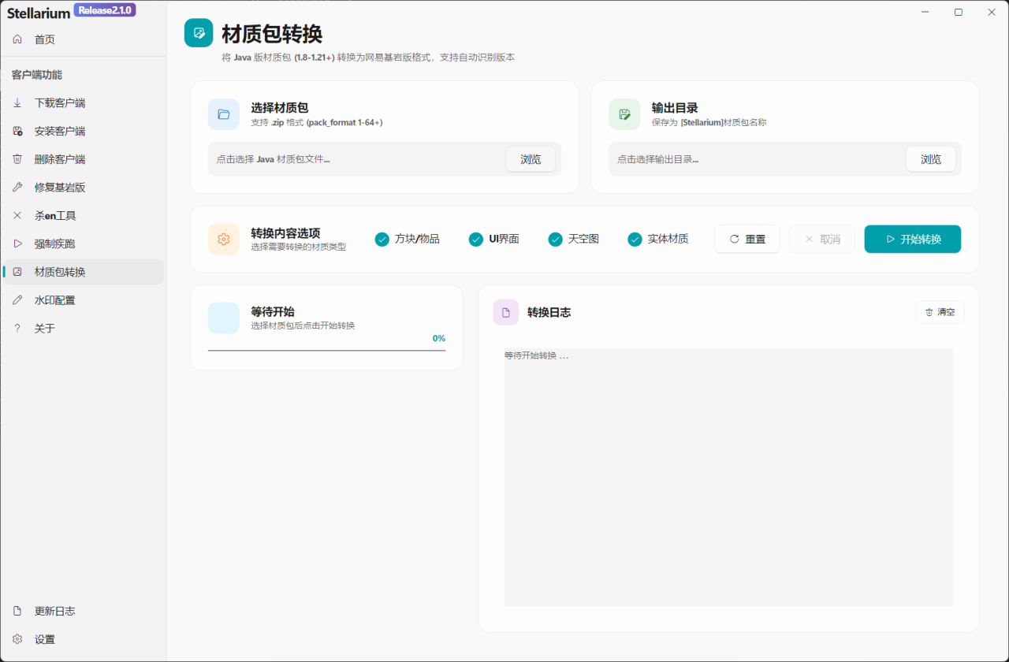Clear the log with 清空 button

(x=940, y=312)
